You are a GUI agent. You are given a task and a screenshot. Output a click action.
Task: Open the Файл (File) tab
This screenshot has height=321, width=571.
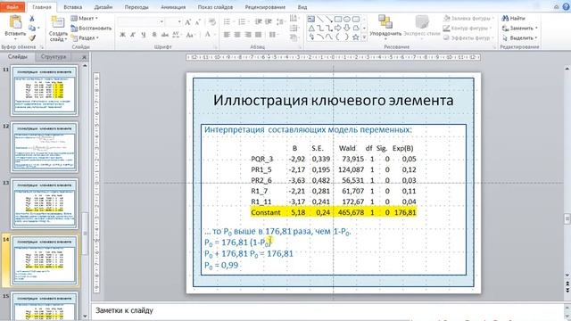click(x=12, y=7)
